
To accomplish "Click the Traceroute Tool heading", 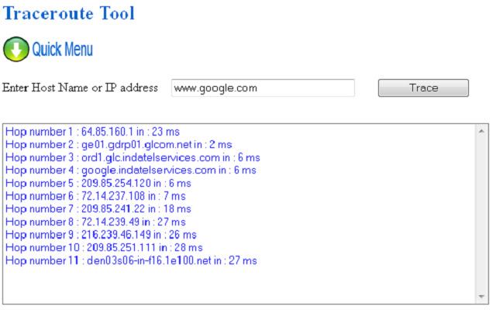I will [69, 13].
